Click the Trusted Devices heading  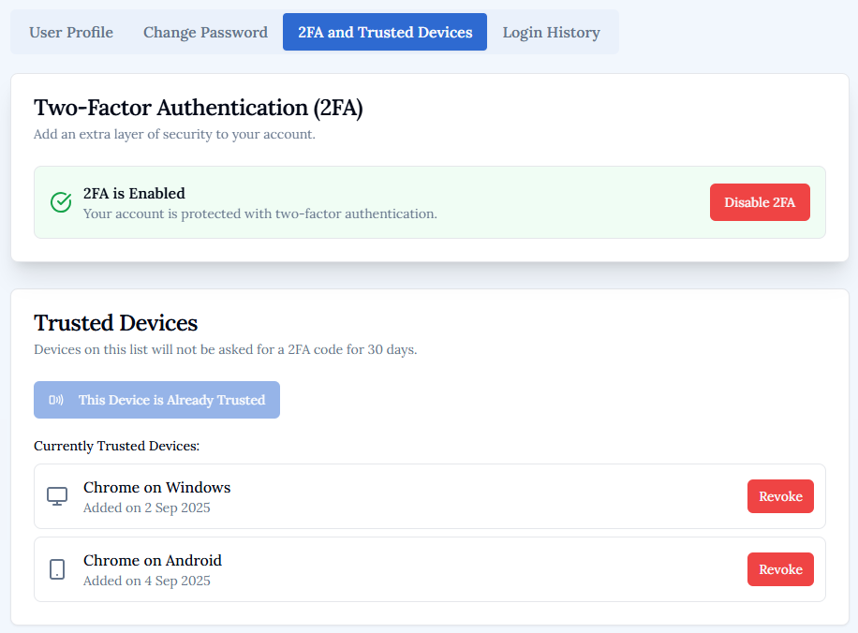[x=115, y=323]
